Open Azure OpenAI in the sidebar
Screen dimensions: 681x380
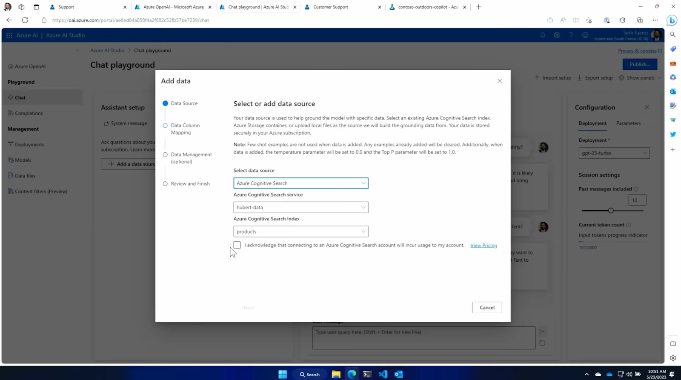27,66
